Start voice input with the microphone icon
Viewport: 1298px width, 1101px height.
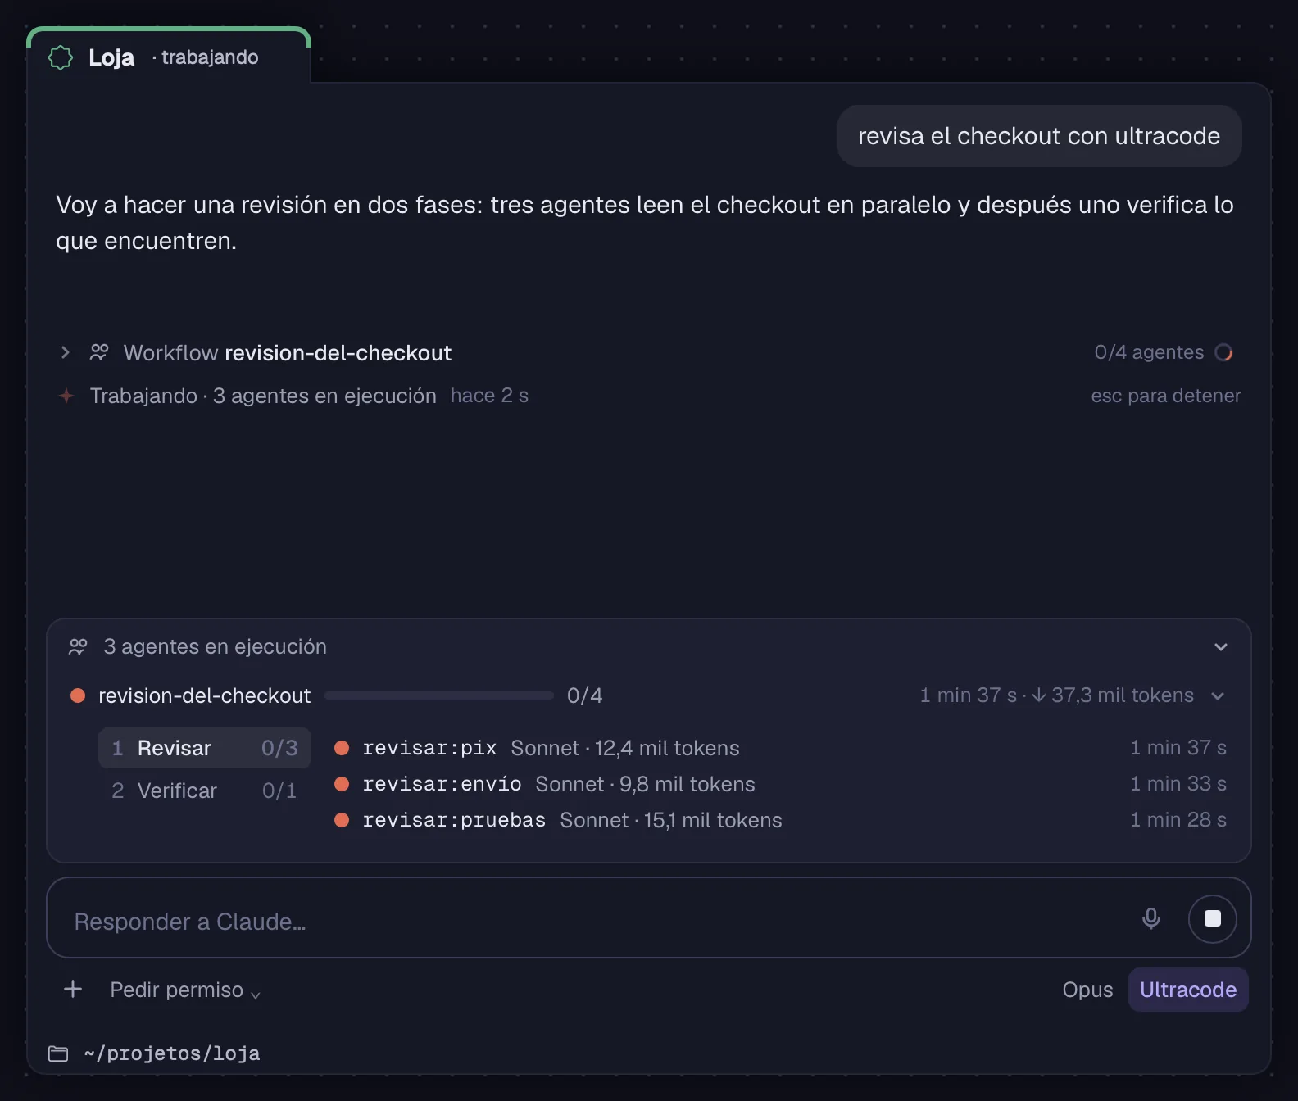(1151, 918)
